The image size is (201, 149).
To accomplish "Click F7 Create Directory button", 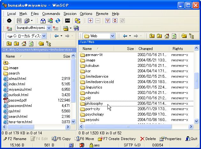I will [117, 139].
